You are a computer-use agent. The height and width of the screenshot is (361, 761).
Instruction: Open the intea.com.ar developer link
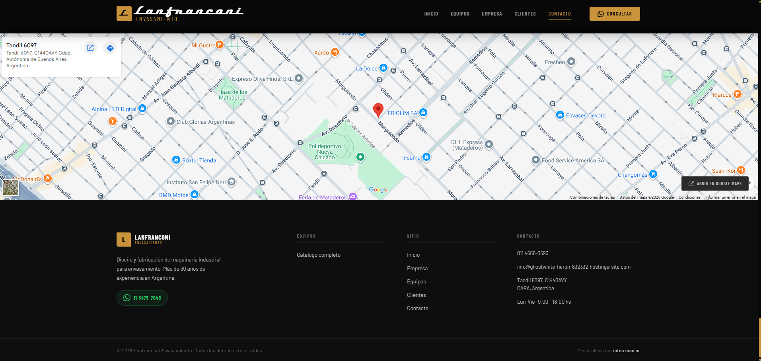click(626, 351)
